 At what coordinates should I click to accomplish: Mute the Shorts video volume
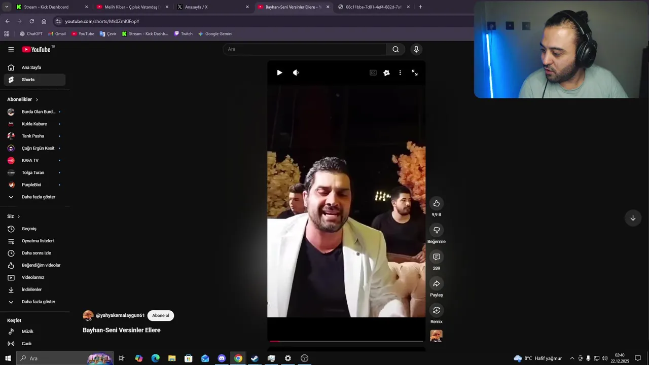point(296,72)
